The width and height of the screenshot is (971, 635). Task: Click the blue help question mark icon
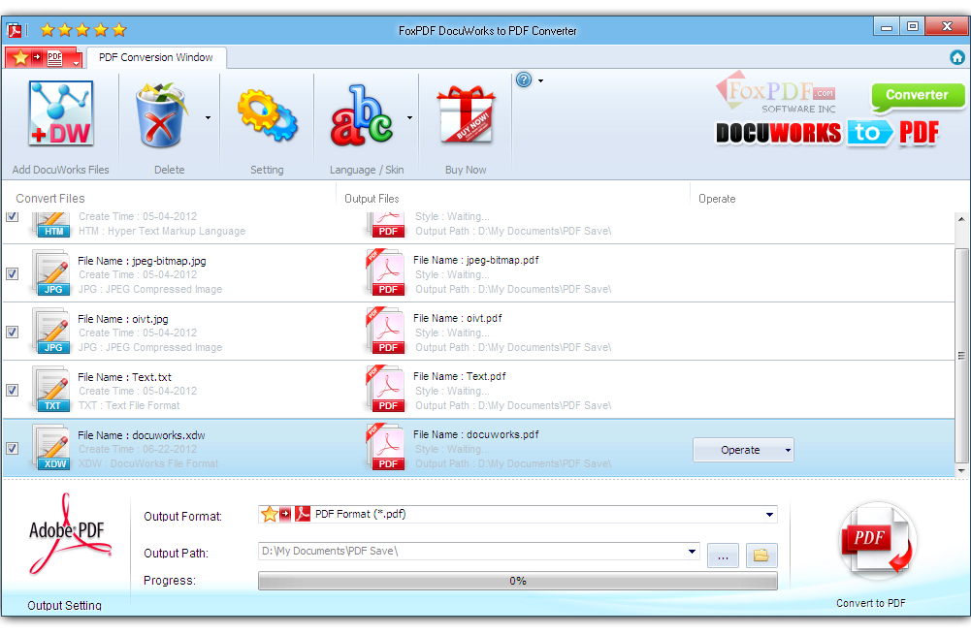[524, 79]
